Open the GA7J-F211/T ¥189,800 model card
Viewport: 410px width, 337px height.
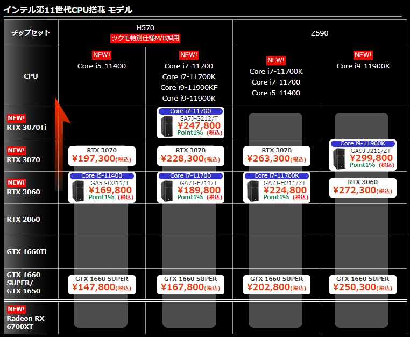coord(190,187)
